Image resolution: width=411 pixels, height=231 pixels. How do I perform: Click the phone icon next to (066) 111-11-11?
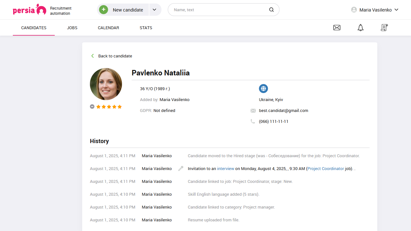click(x=253, y=121)
